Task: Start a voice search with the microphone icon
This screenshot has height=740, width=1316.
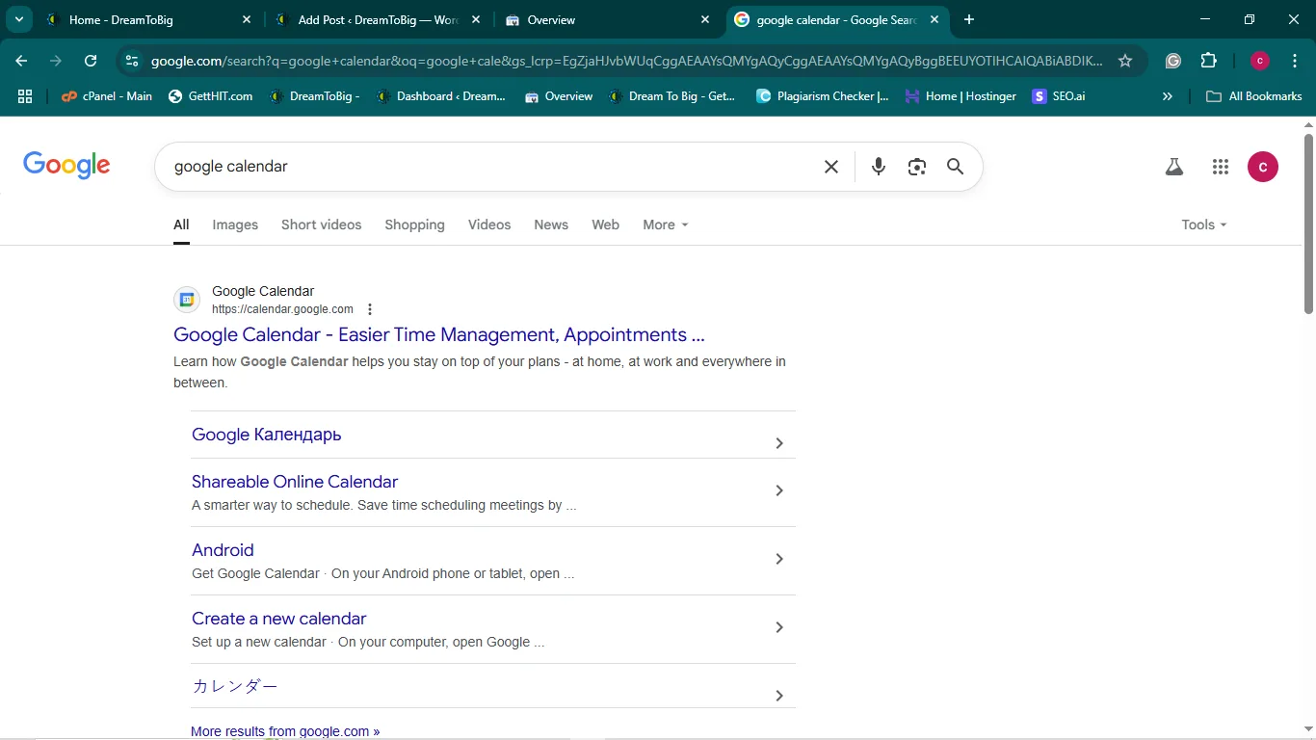Action: point(878,167)
